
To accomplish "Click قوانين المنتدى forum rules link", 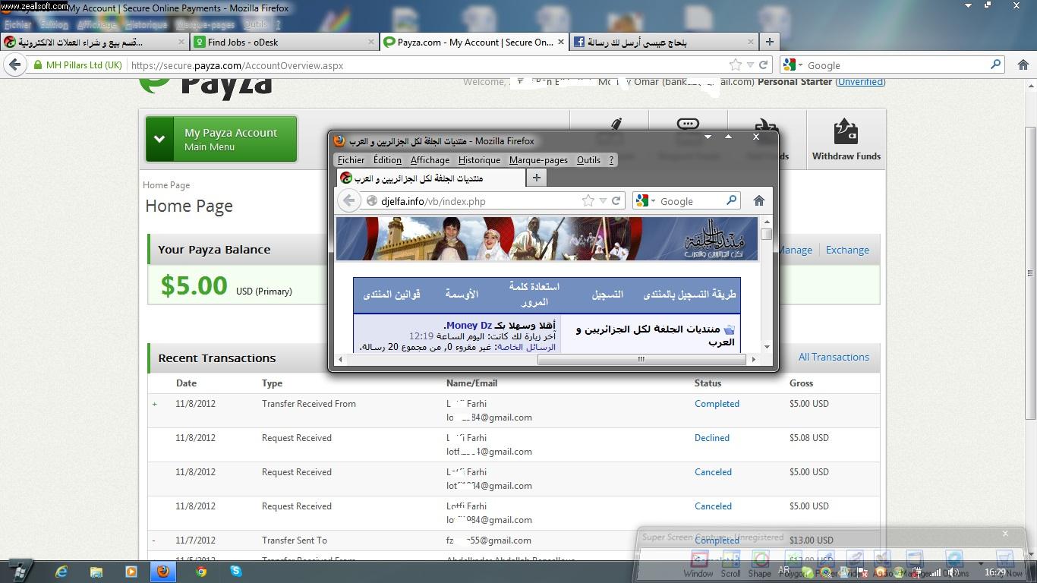I will 391,294.
